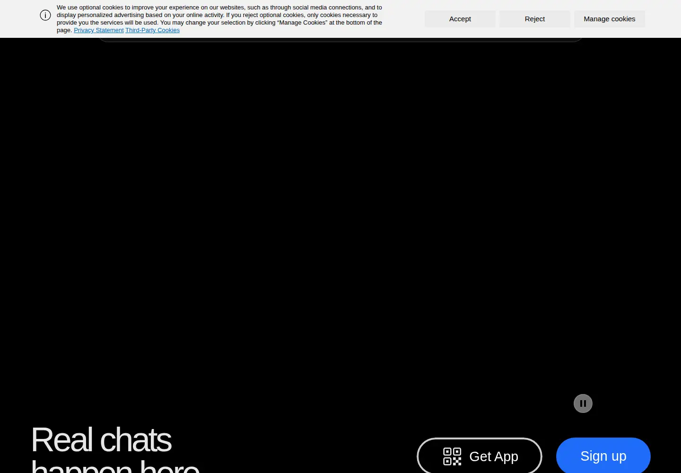Pause the background video

(x=583, y=403)
